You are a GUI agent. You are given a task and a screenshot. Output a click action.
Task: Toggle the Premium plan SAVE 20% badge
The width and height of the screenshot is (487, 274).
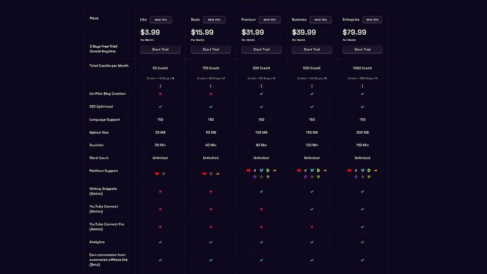(x=269, y=20)
